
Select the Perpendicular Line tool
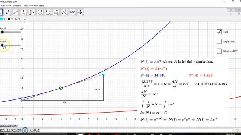pos(24,12)
